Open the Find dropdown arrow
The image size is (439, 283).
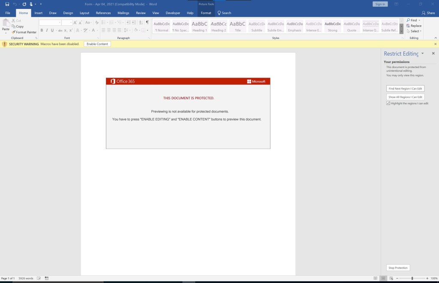tap(419, 20)
